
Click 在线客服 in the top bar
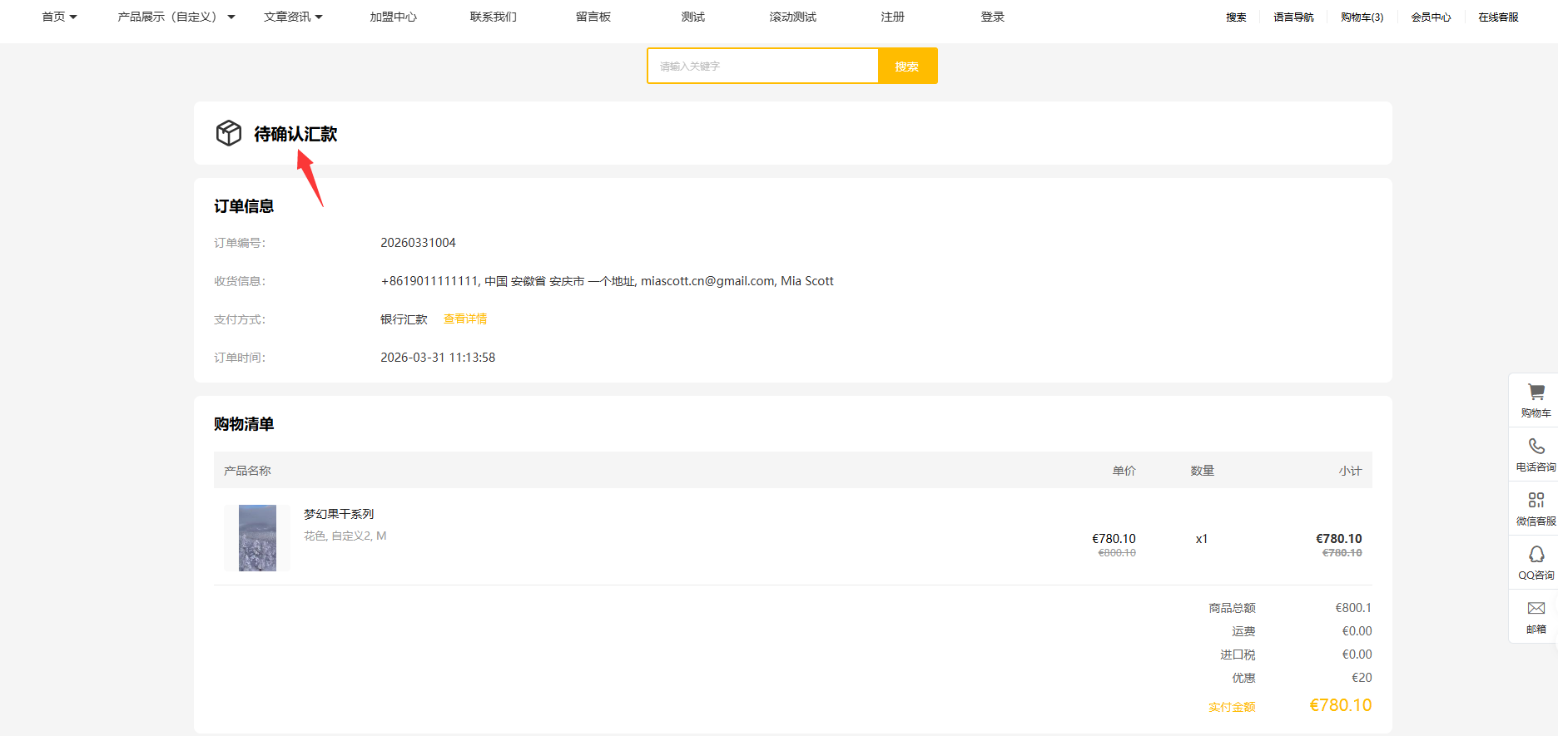coord(1498,17)
